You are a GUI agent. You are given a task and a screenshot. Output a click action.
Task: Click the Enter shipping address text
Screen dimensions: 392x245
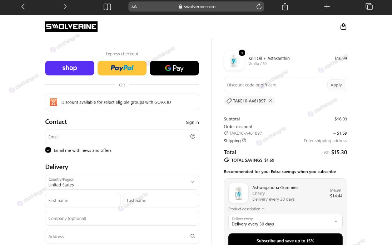(325, 141)
